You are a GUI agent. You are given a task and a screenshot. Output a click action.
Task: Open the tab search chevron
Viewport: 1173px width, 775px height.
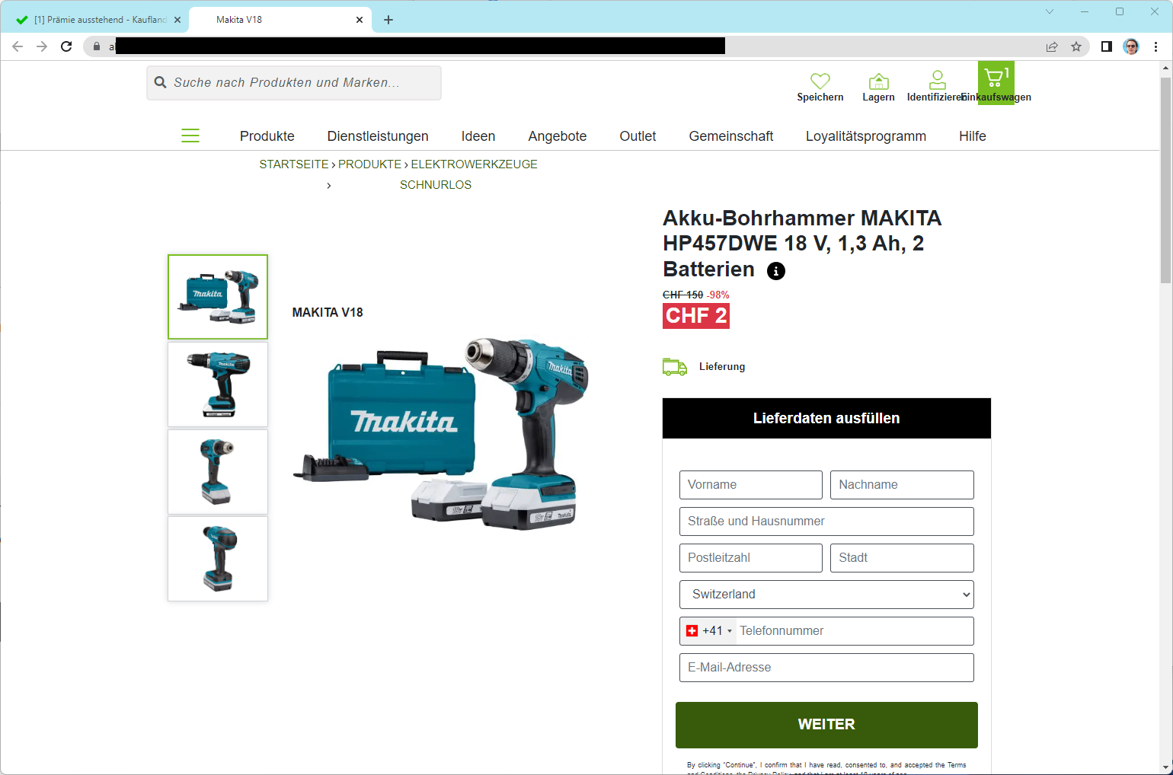[1050, 11]
